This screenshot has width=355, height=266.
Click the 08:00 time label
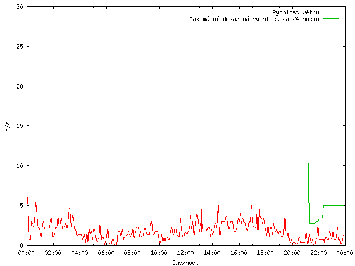pyautogui.click(x=133, y=253)
